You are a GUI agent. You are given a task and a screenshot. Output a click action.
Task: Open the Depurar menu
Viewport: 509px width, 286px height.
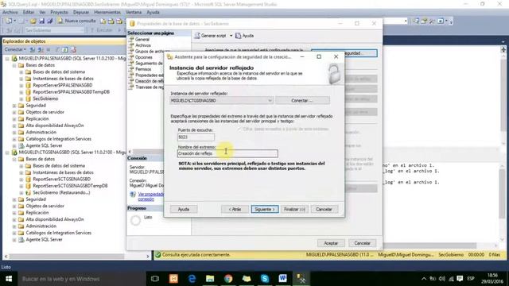click(81, 13)
